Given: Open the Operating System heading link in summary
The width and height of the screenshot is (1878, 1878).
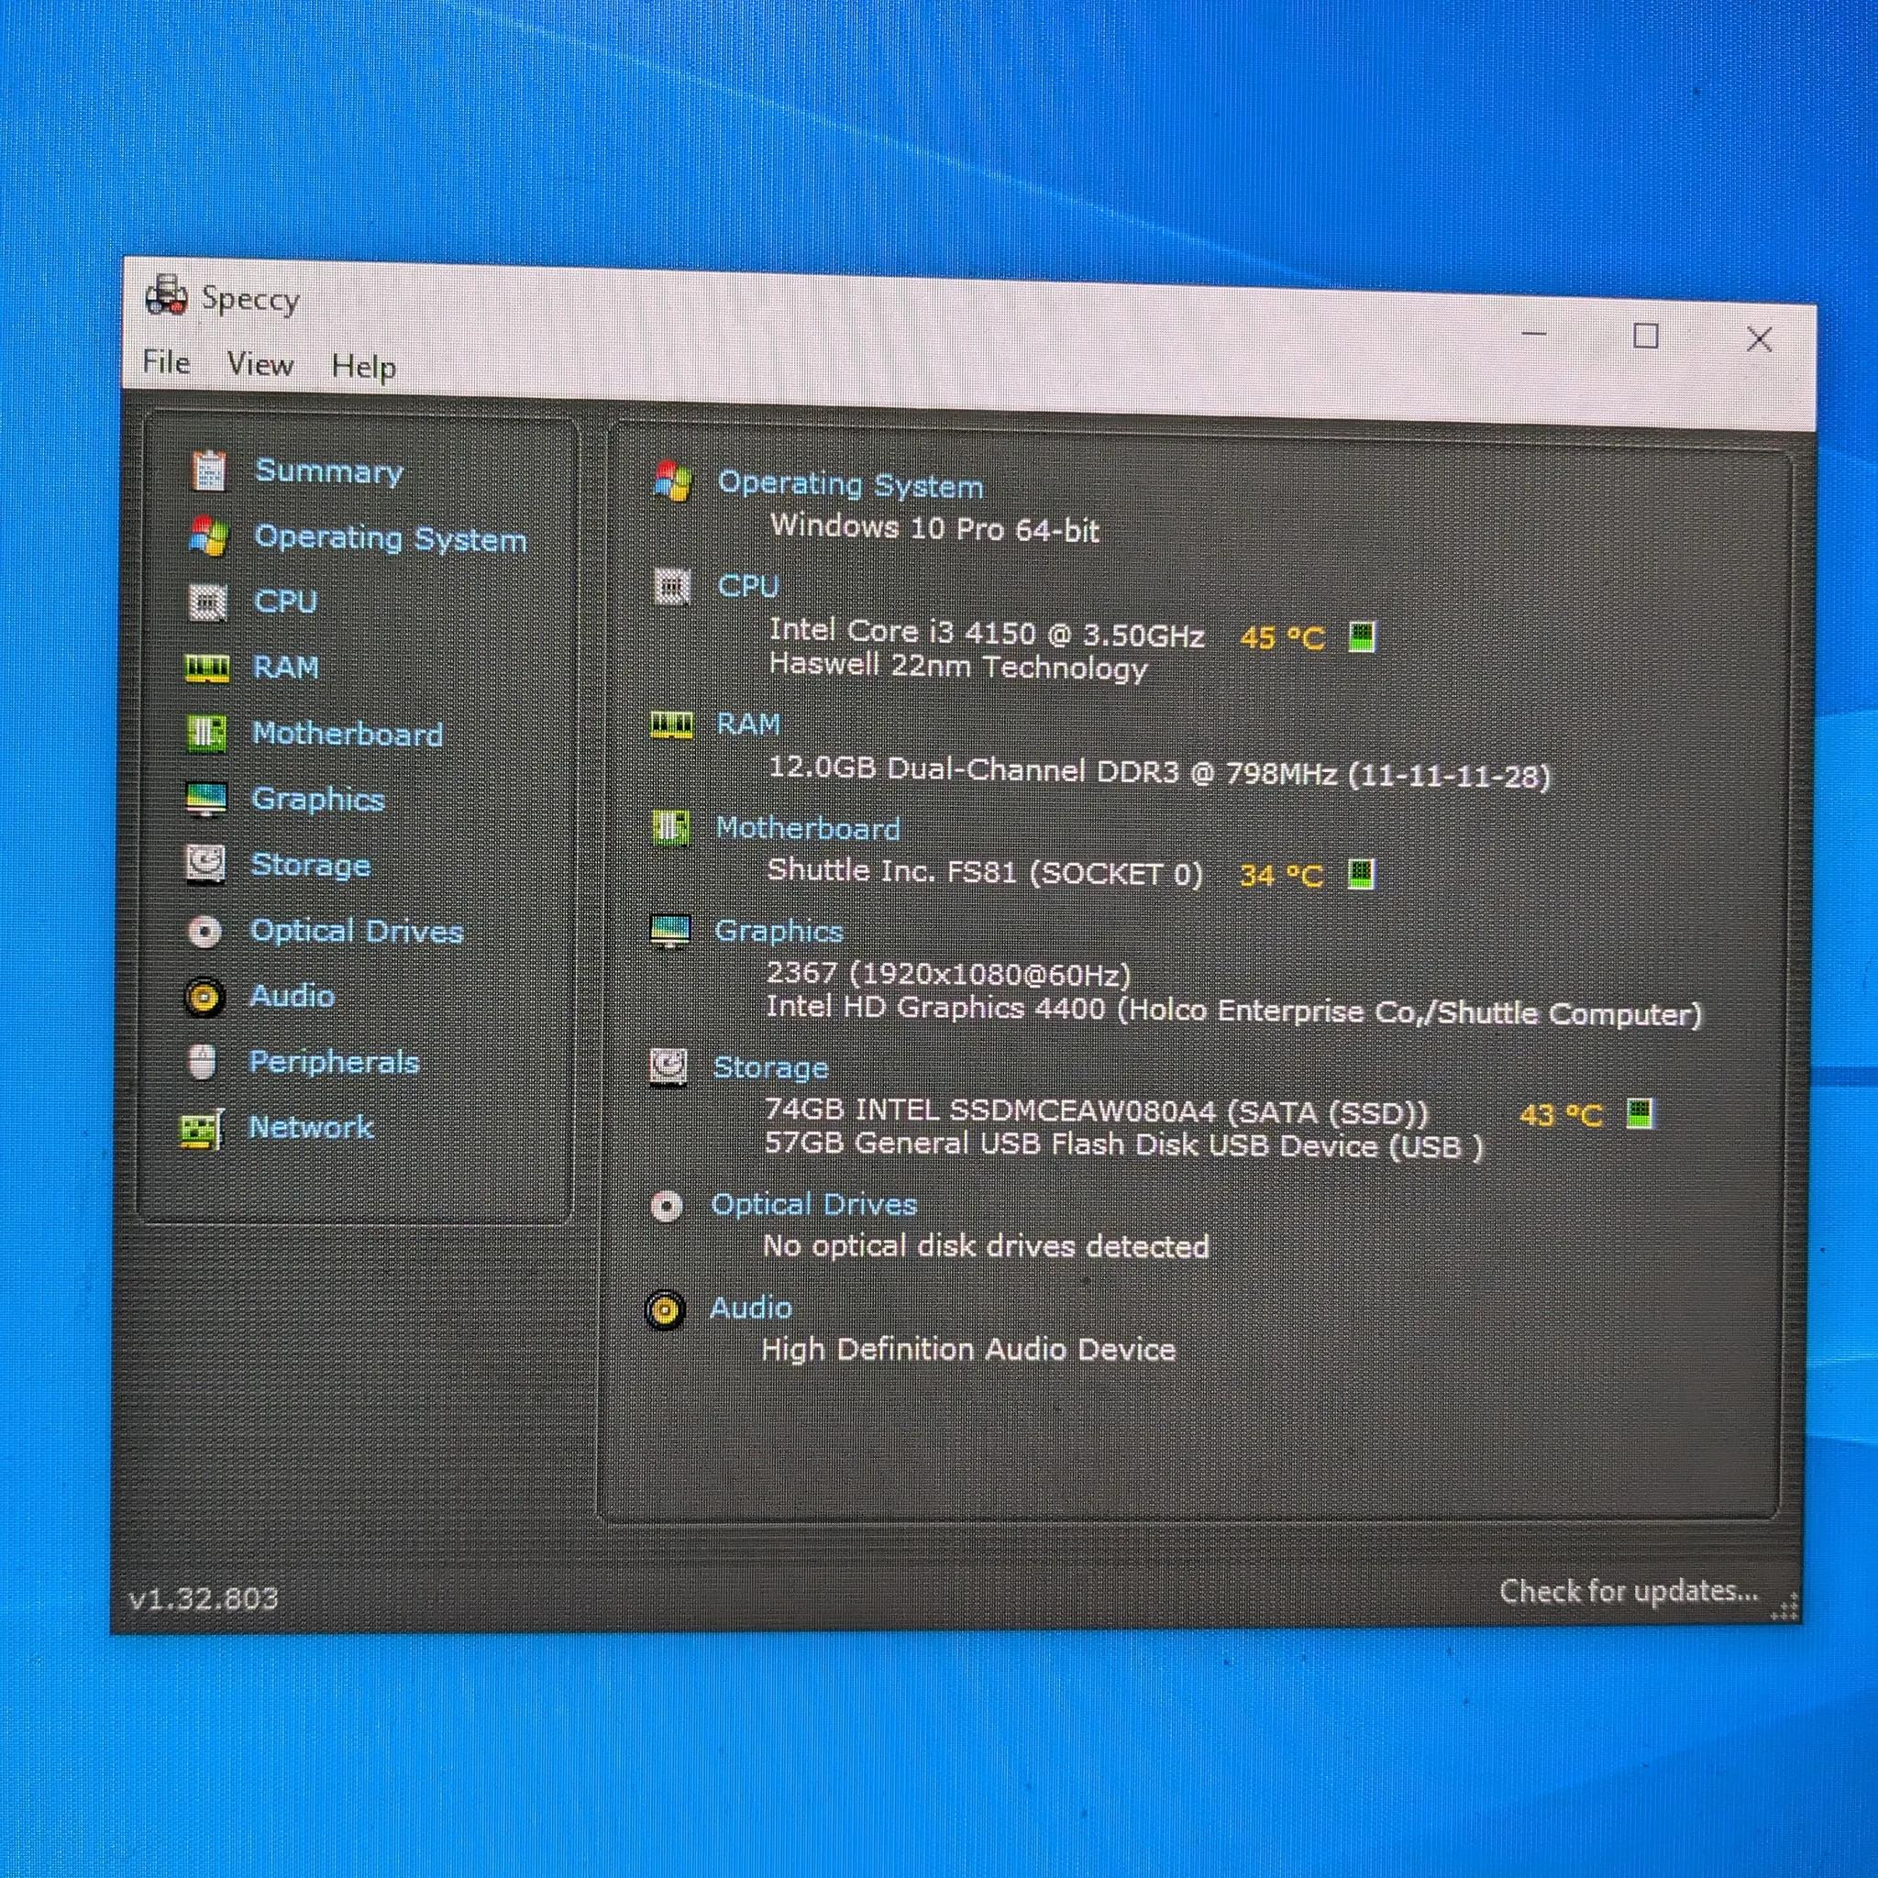Looking at the screenshot, I should pos(851,484).
